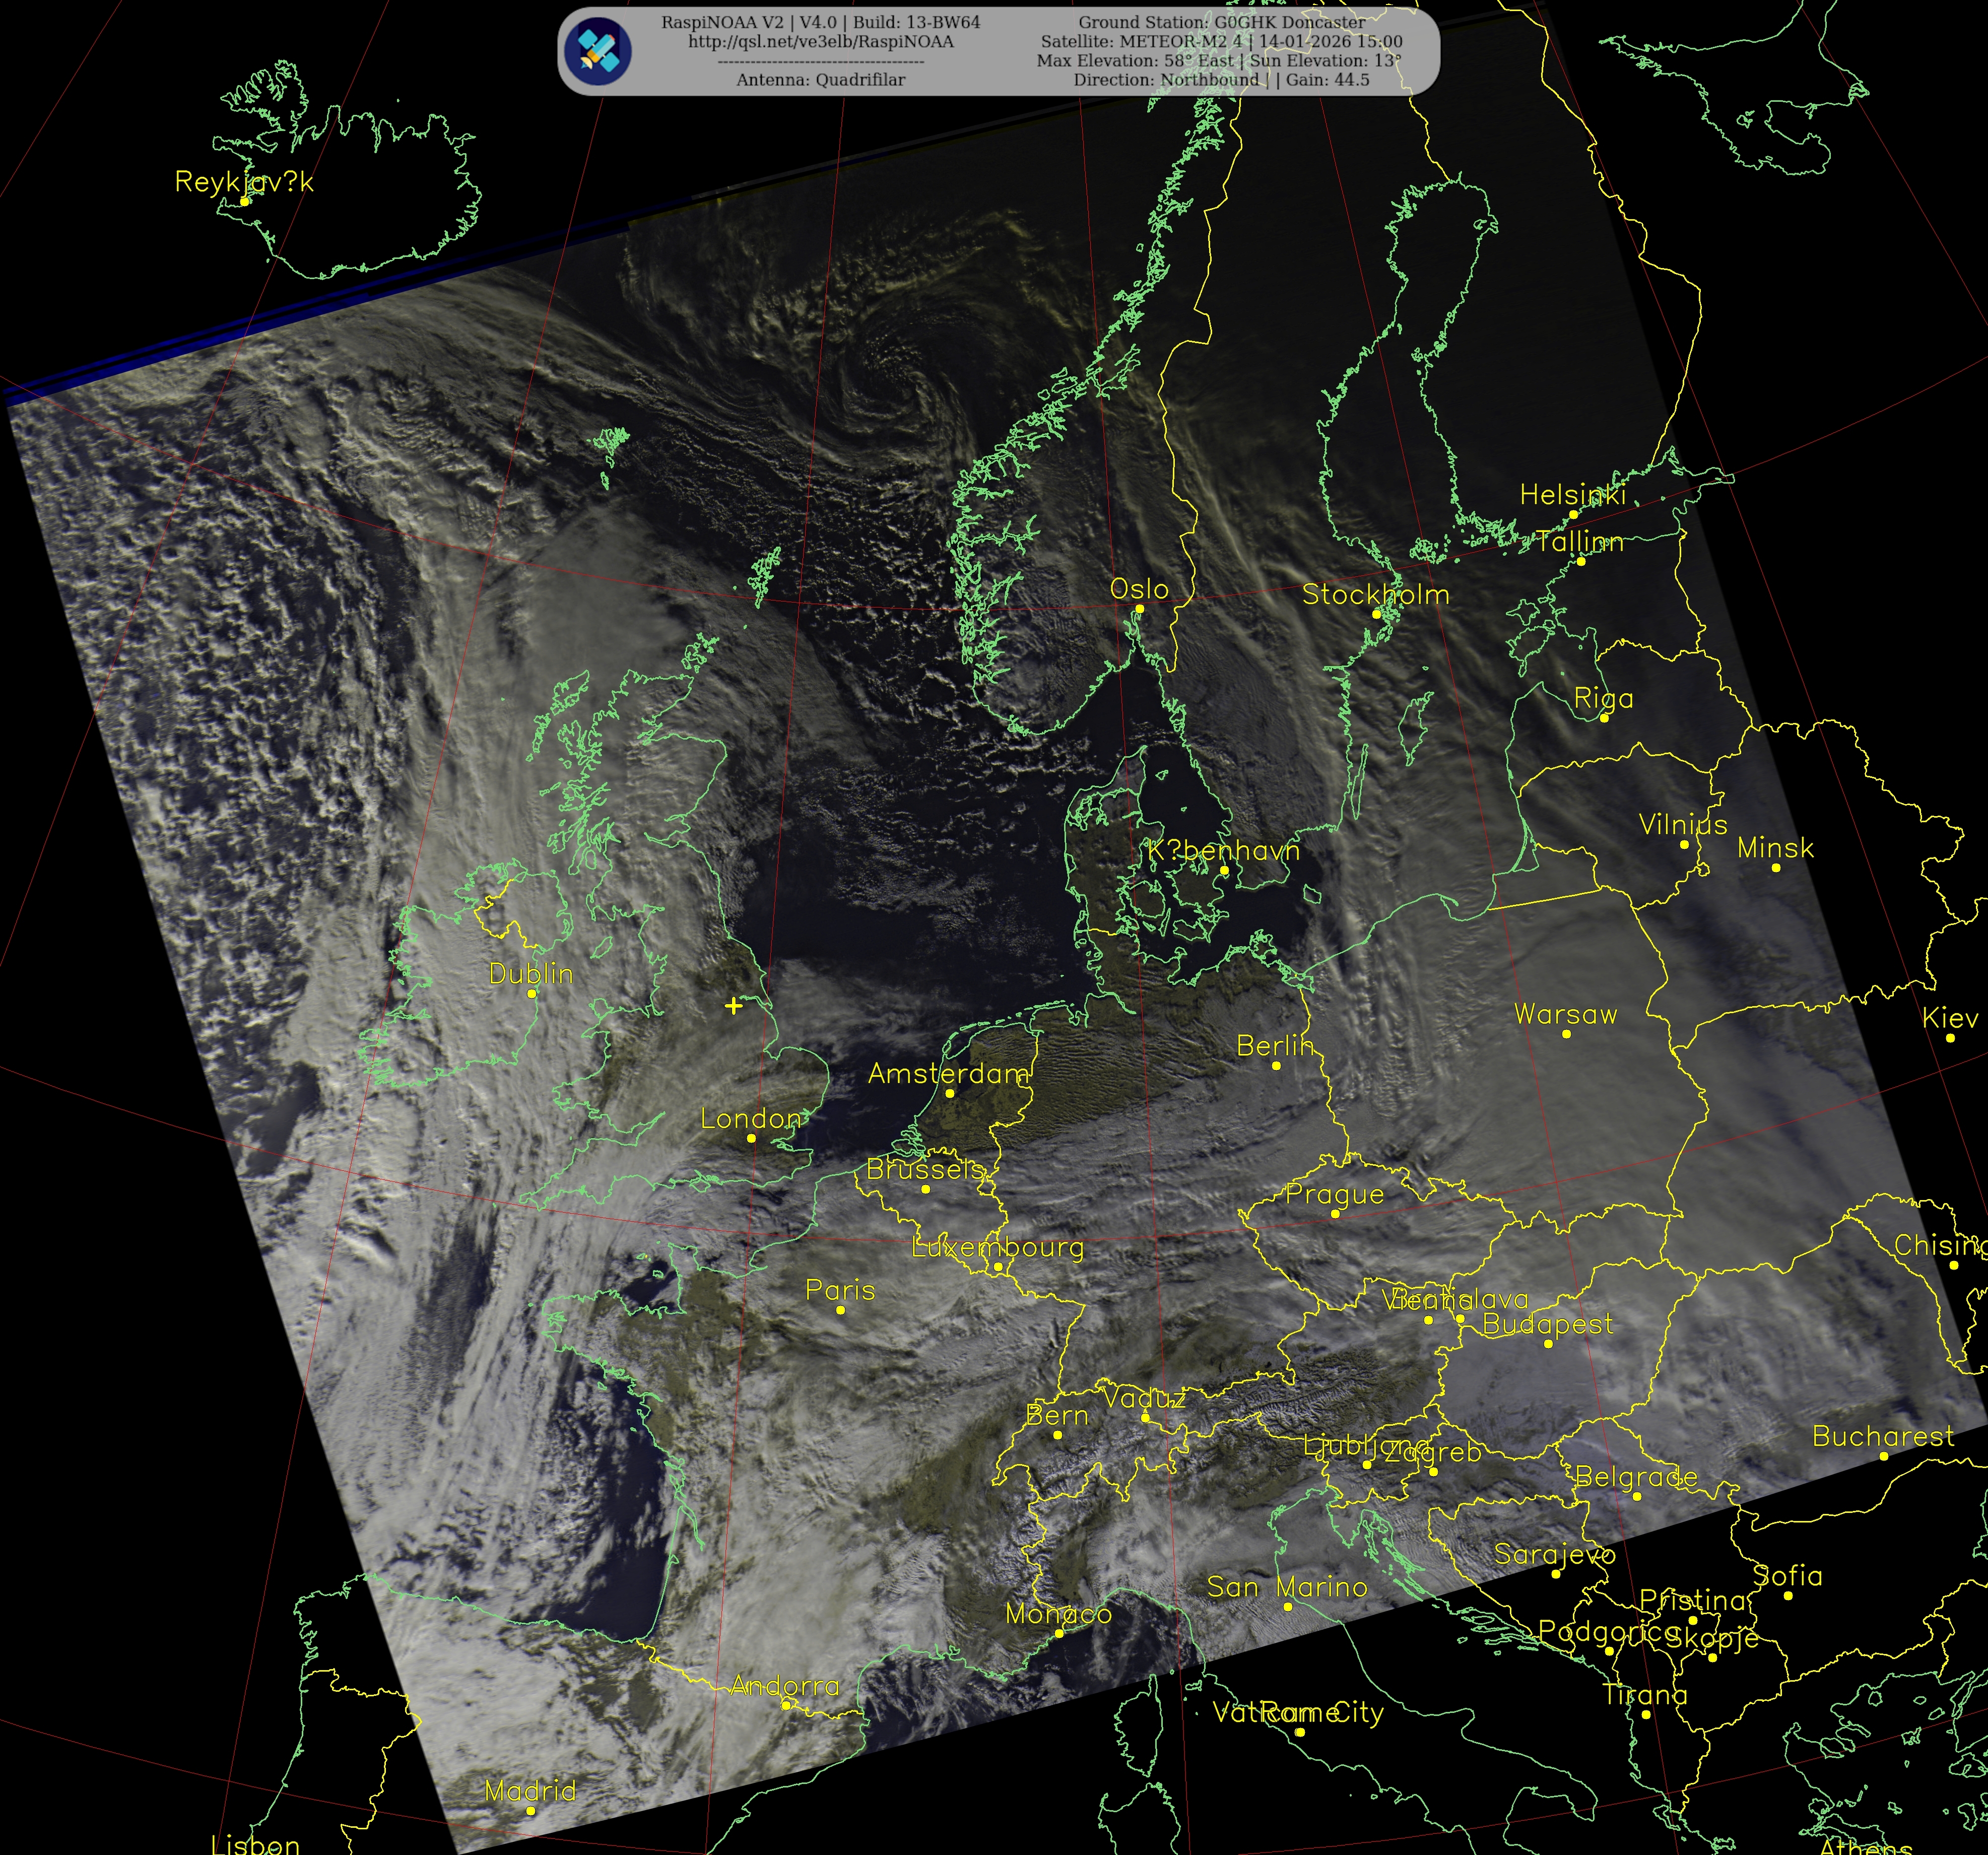Click the Stockholm city dot marker

pos(1376,614)
